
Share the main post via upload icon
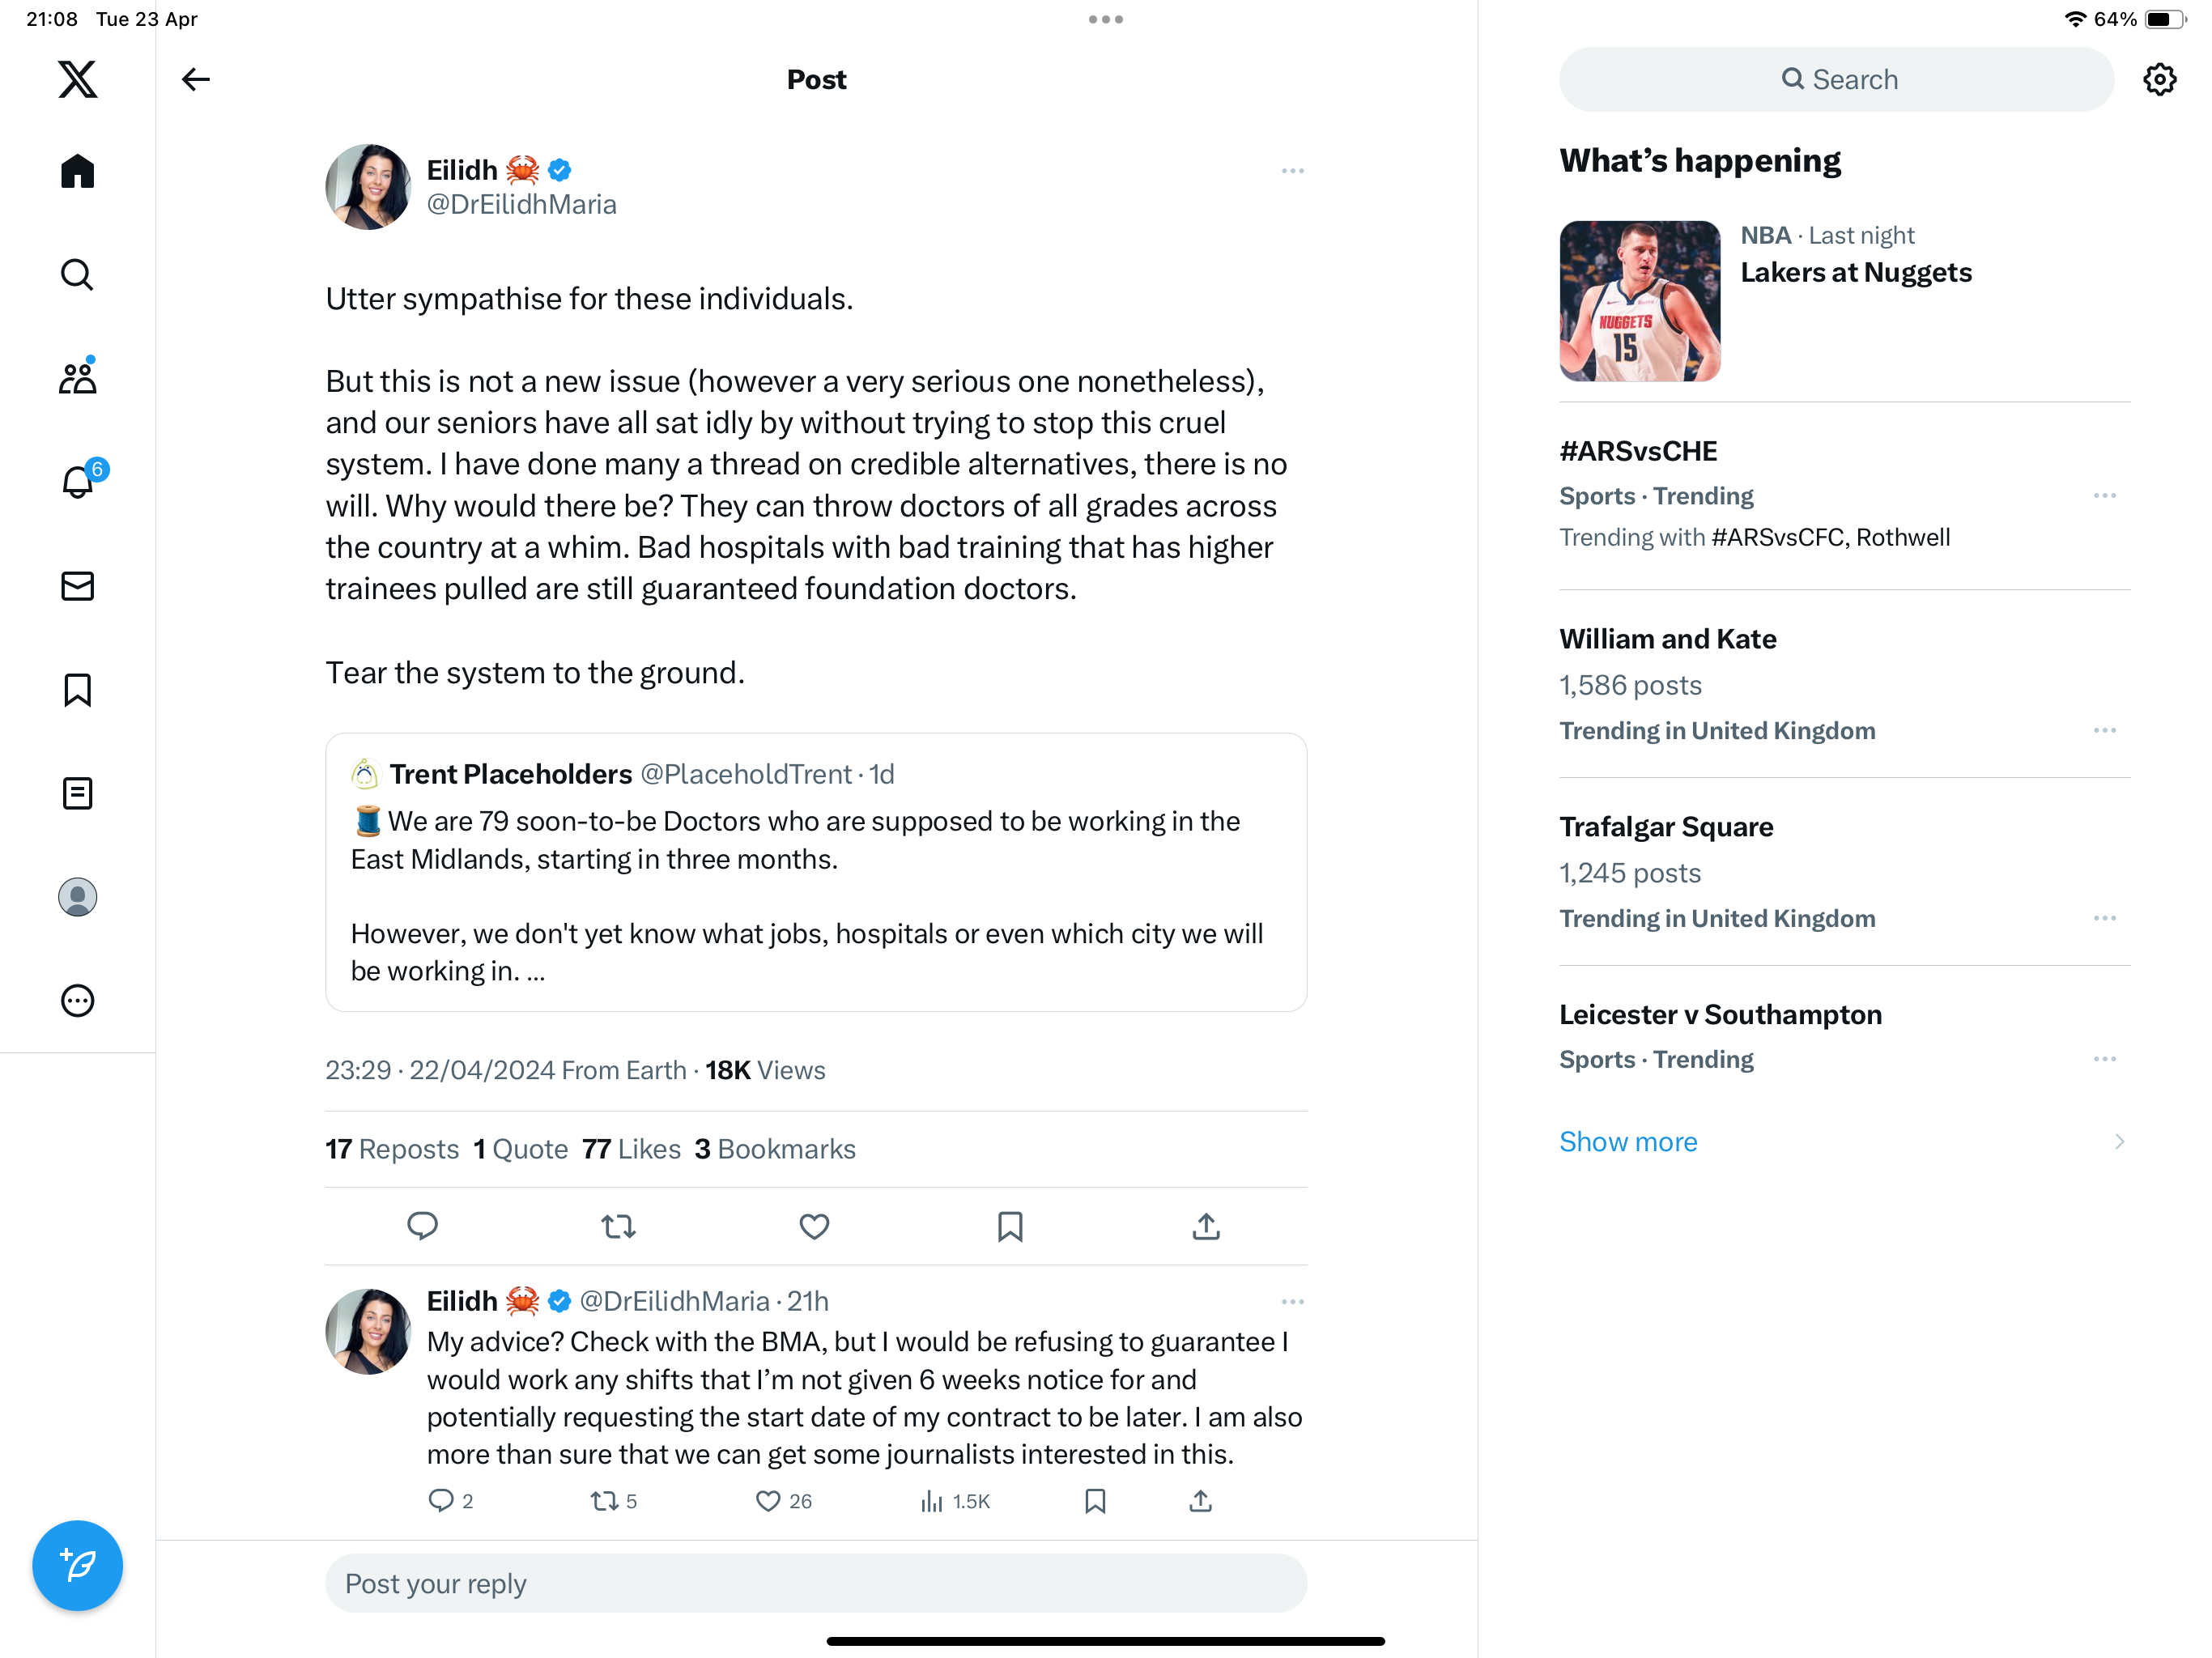[x=1206, y=1226]
